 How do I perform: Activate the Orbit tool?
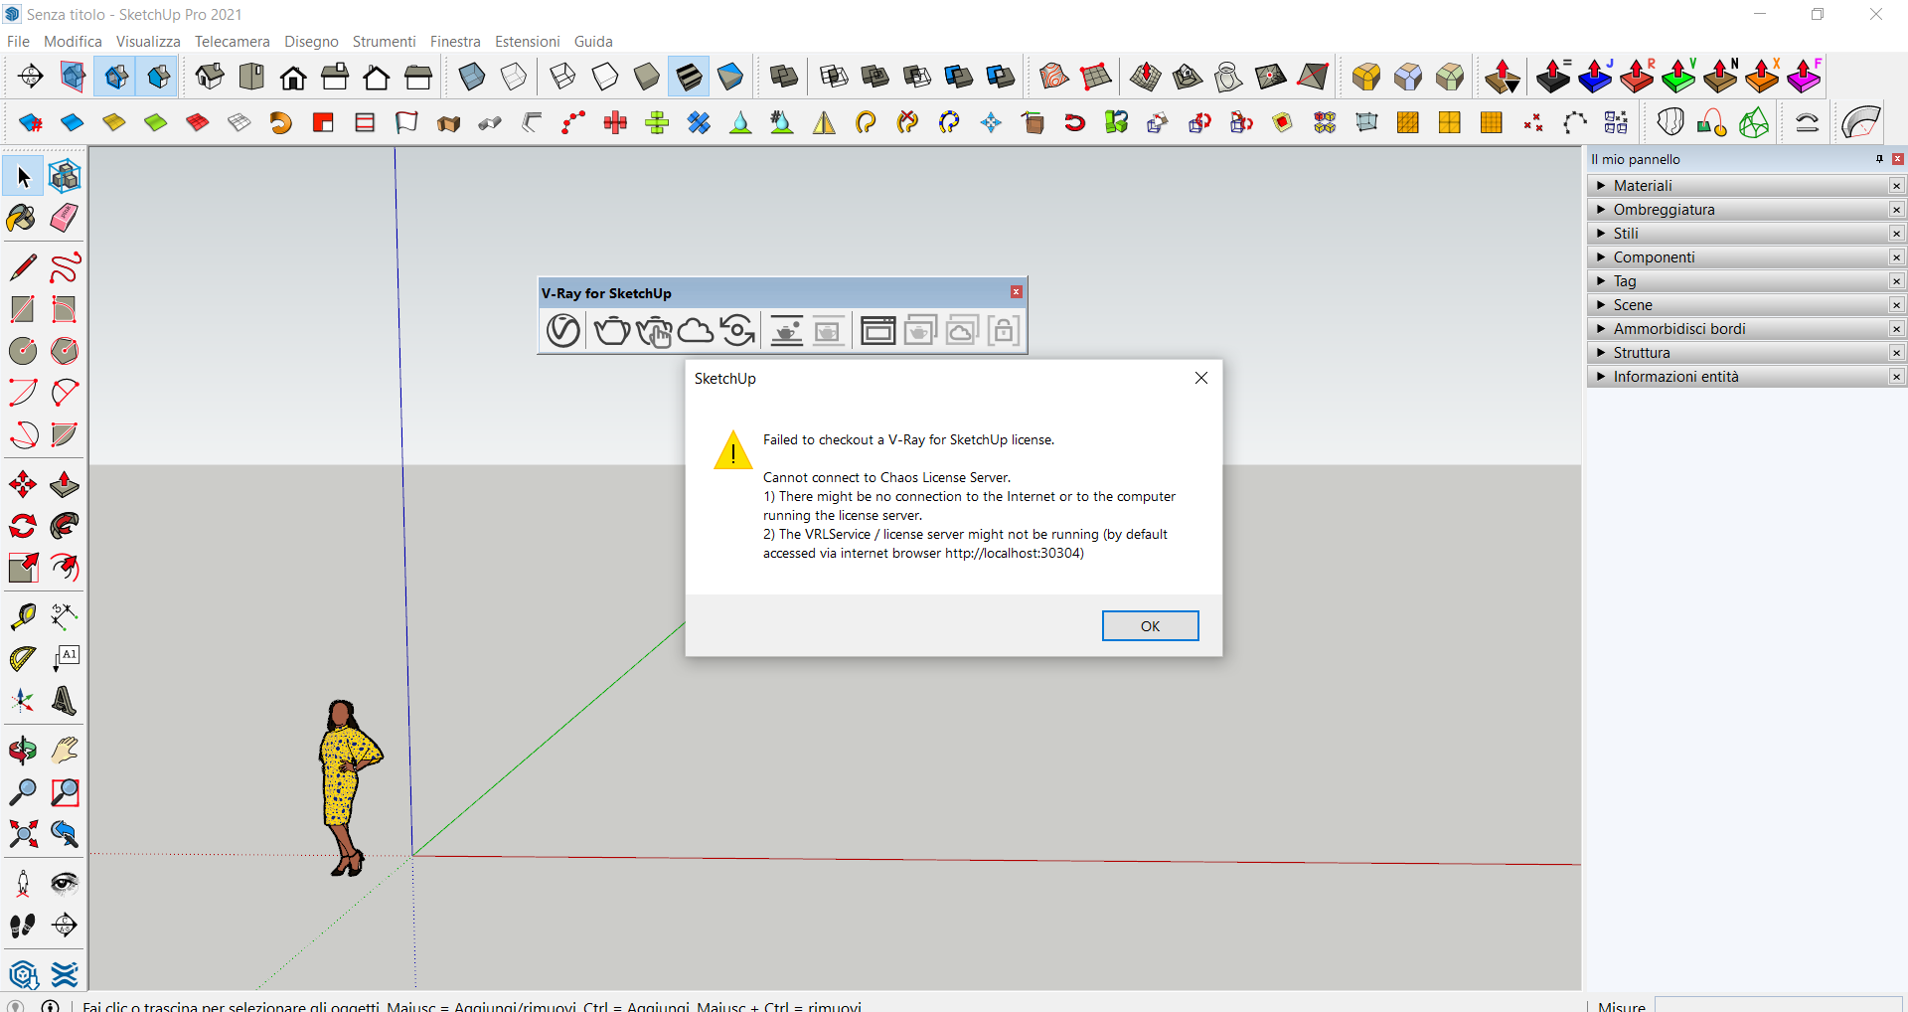23,751
